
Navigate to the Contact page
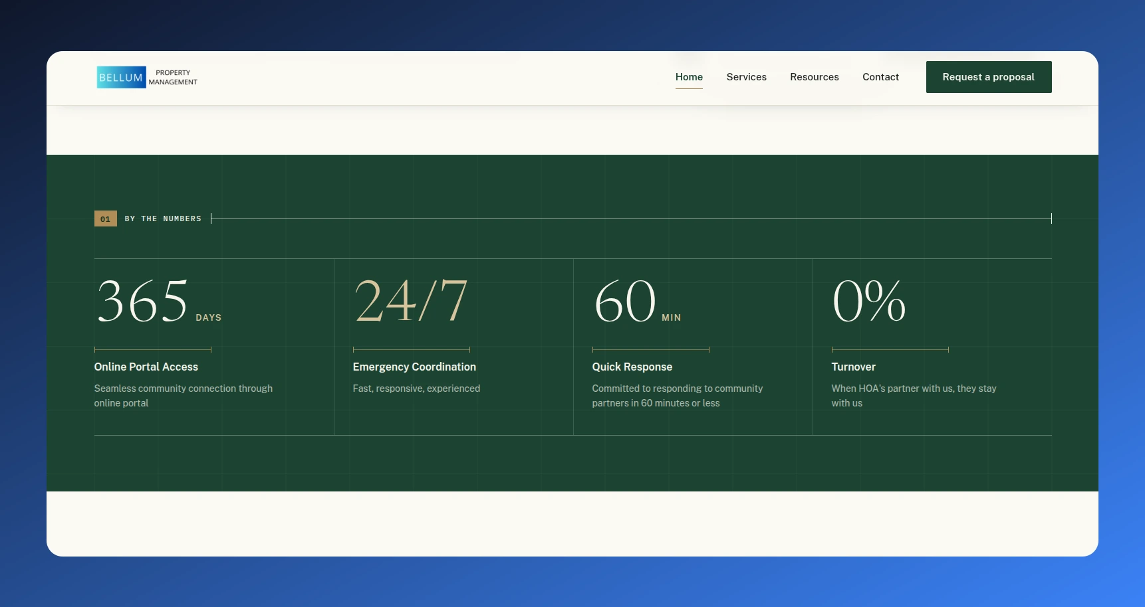(x=880, y=77)
